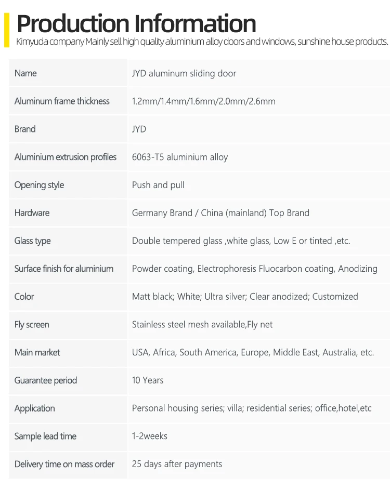Click the "Fly screen" label cell

32,325
